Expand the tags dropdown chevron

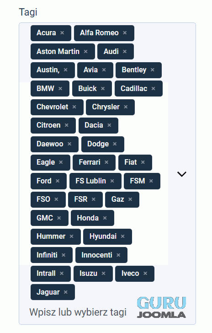182,174
